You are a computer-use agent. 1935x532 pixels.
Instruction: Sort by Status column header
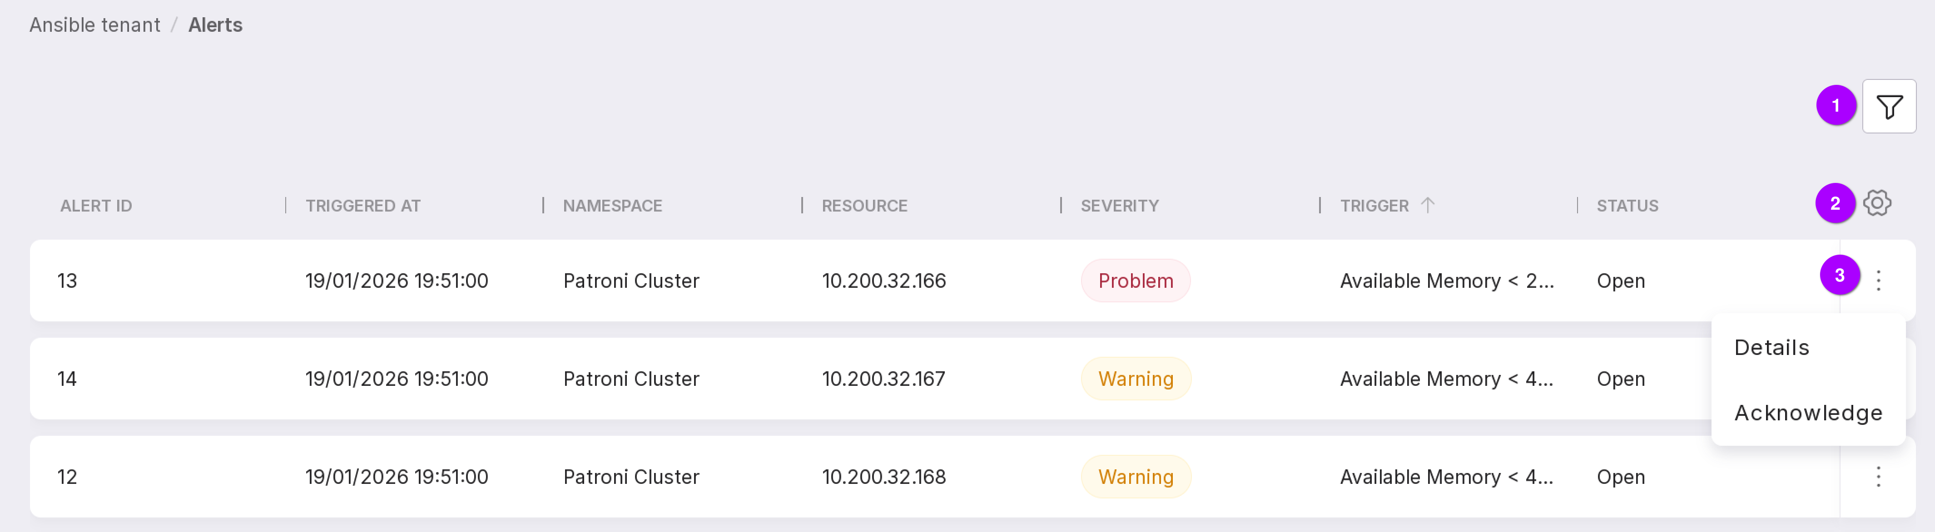coord(1627,206)
